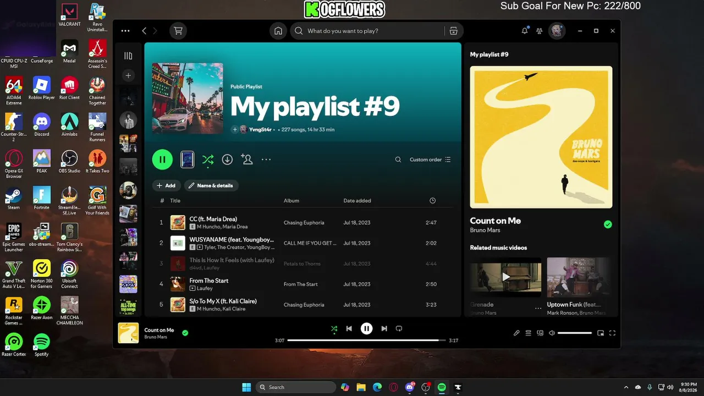Sort tracks by the Title column header
This screenshot has width=704, height=396.
[x=175, y=201]
